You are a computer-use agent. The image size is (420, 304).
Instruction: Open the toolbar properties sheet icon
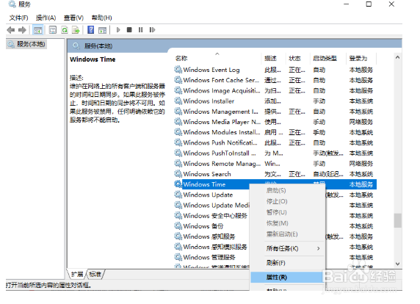tap(53, 29)
